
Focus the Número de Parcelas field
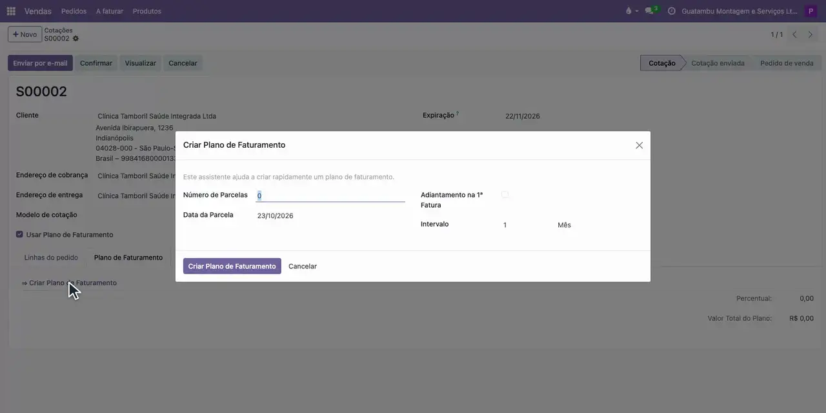coord(330,196)
